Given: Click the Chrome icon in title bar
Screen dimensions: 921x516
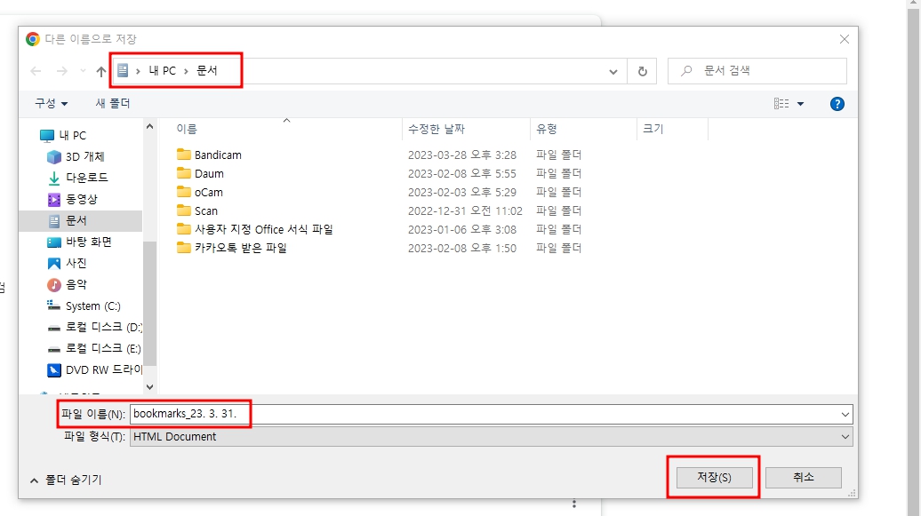Looking at the screenshot, I should point(33,39).
